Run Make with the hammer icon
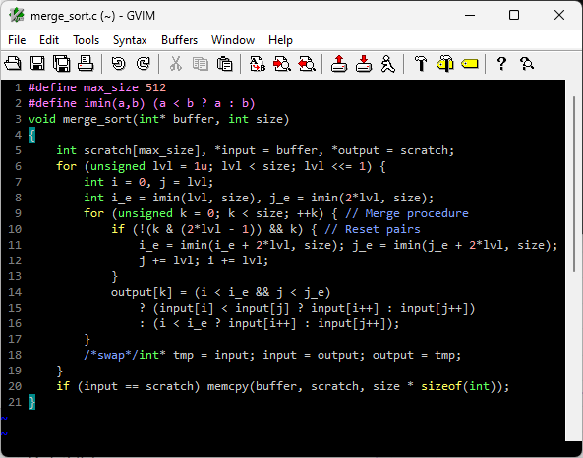 coord(421,63)
